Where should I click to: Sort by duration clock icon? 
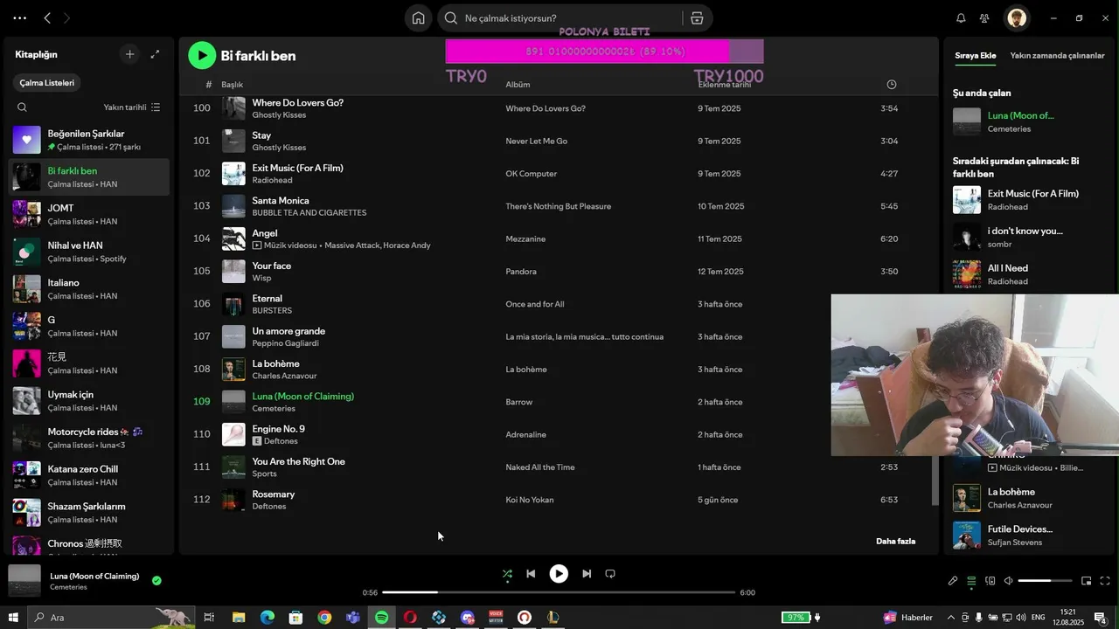pyautogui.click(x=891, y=85)
